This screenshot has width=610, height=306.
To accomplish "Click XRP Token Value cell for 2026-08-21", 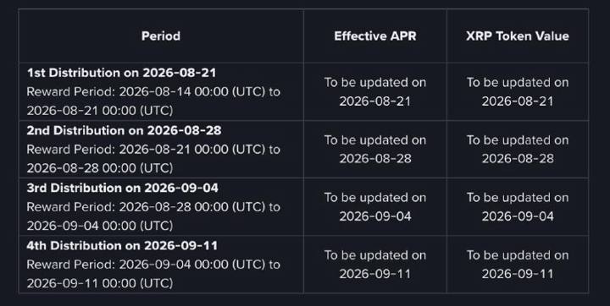I will (518, 91).
